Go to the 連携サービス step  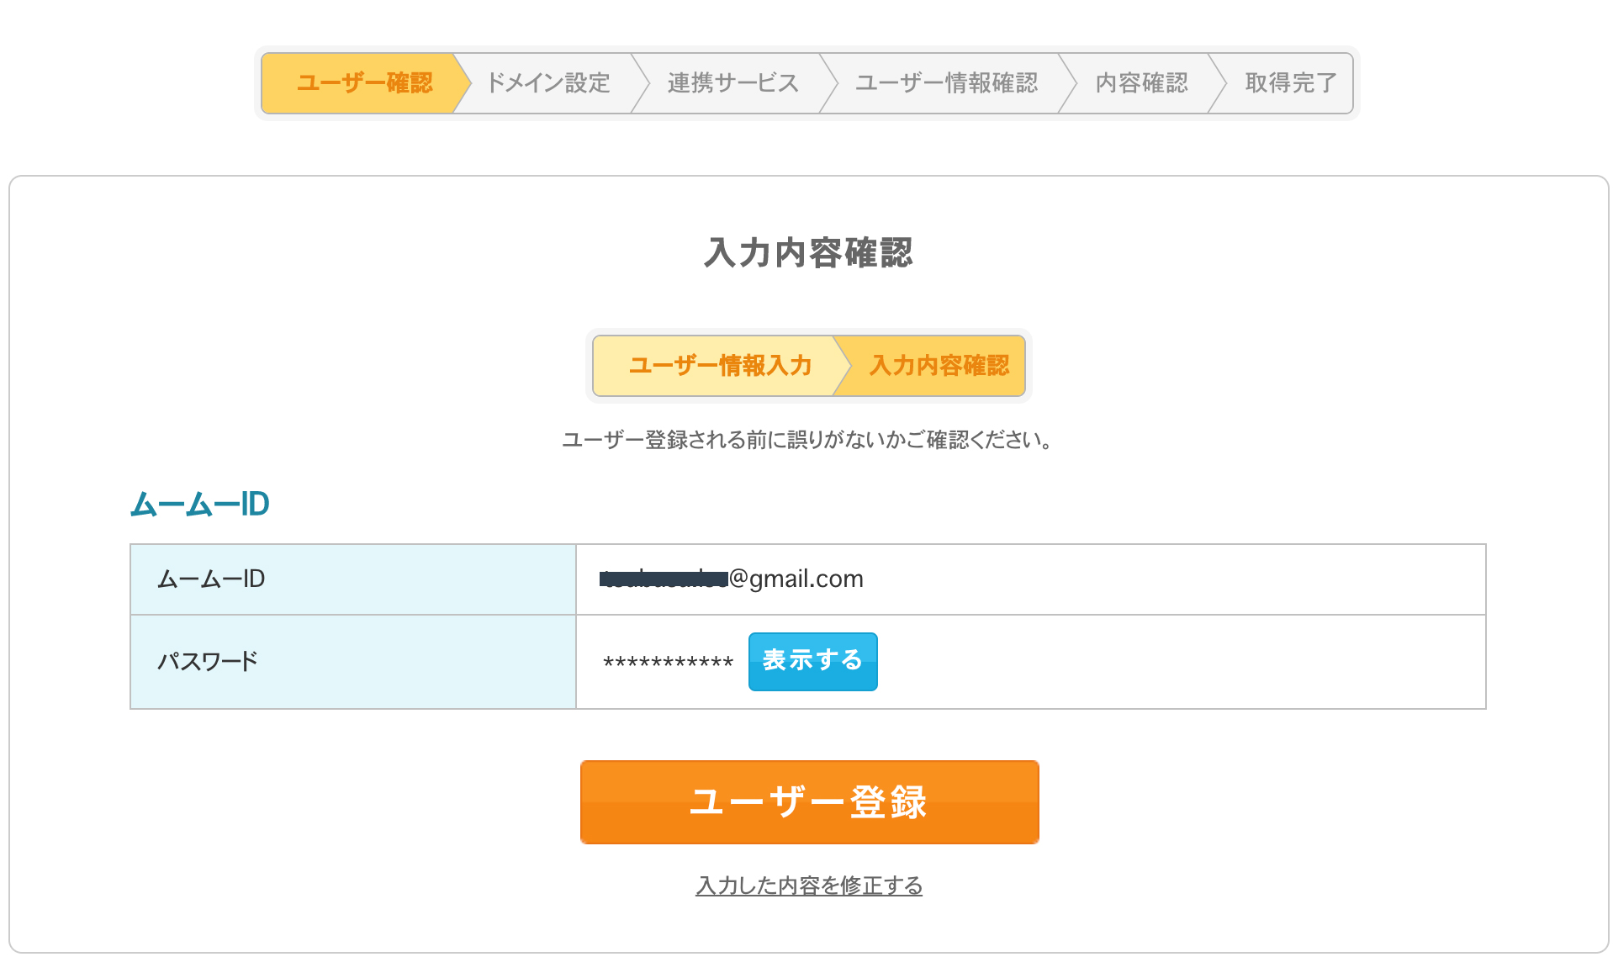tap(732, 82)
